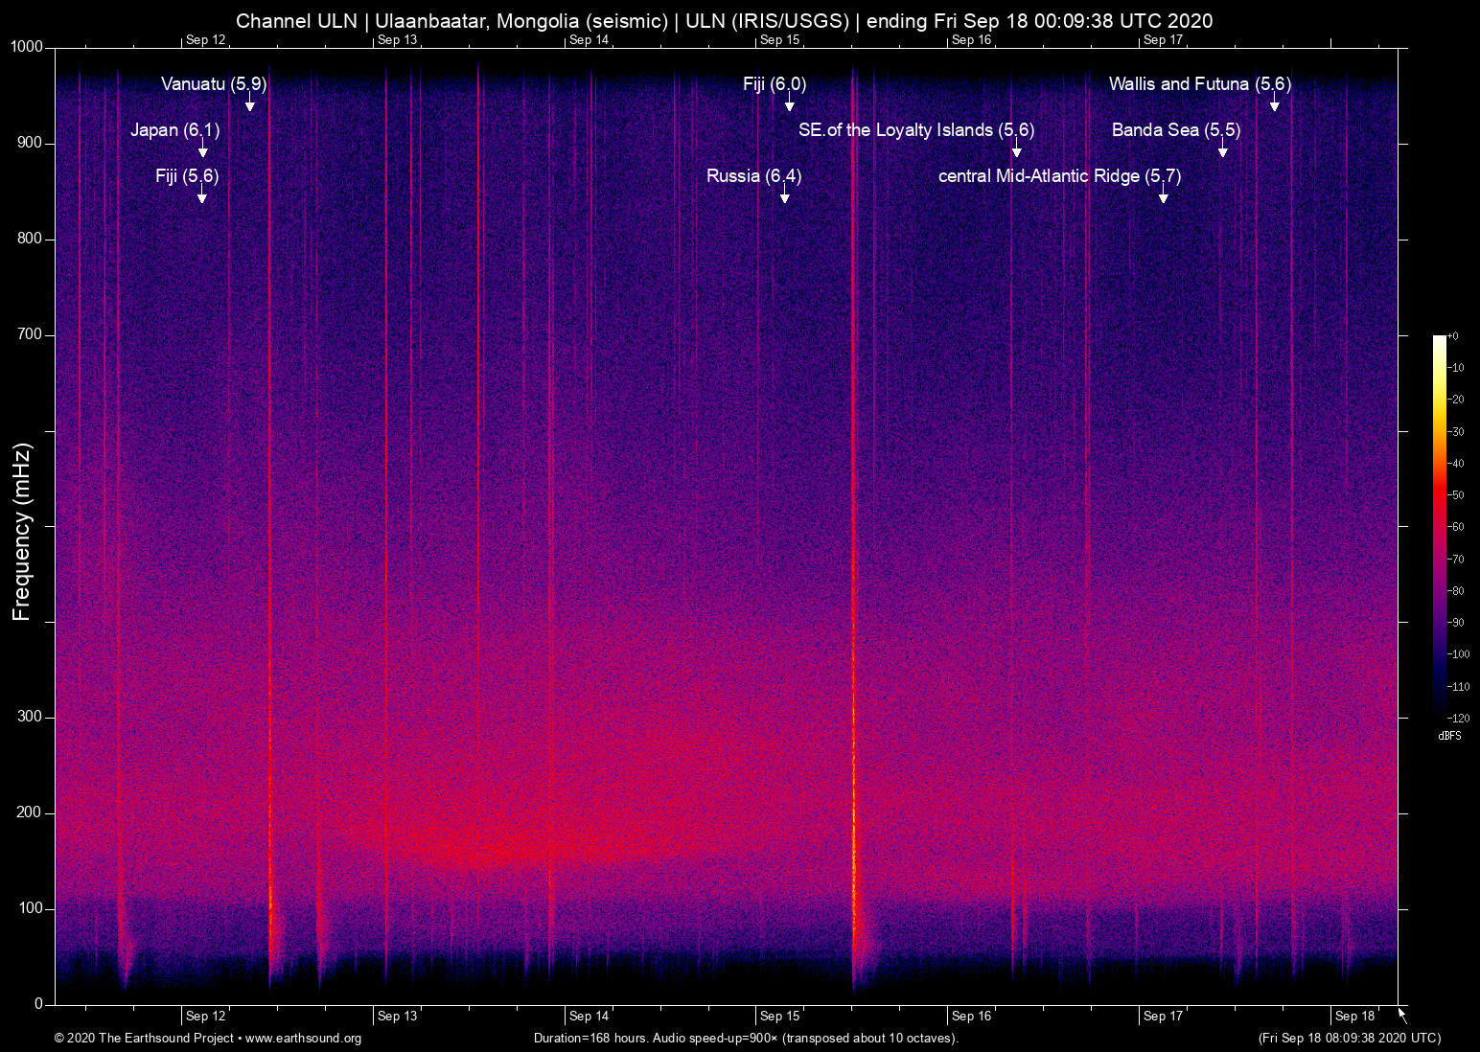Click the arrow under SE.of the Loyalty Islands
The height and width of the screenshot is (1052, 1480).
(1017, 149)
